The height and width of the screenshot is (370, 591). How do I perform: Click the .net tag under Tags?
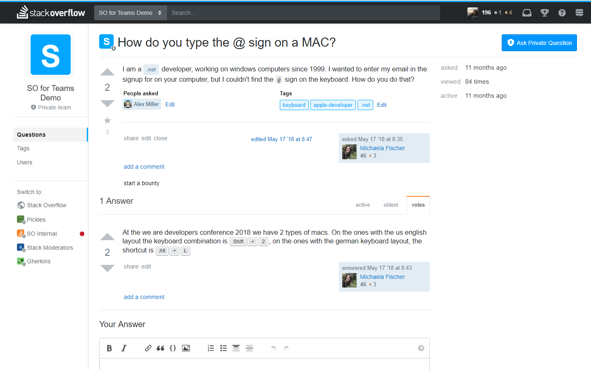coord(365,105)
